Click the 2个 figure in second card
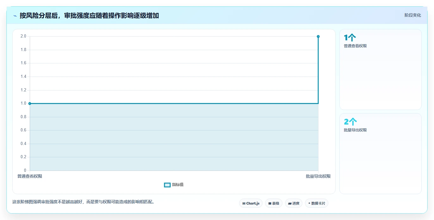This screenshot has height=220, width=434. (x=350, y=122)
